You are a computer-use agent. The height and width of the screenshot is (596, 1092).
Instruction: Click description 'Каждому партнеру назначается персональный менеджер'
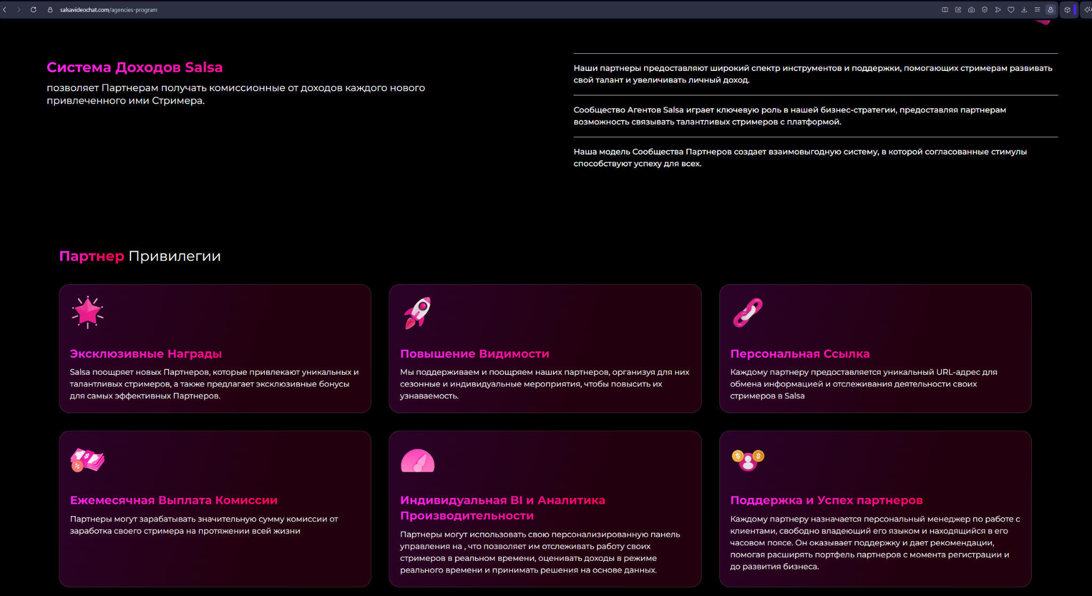pos(875,543)
